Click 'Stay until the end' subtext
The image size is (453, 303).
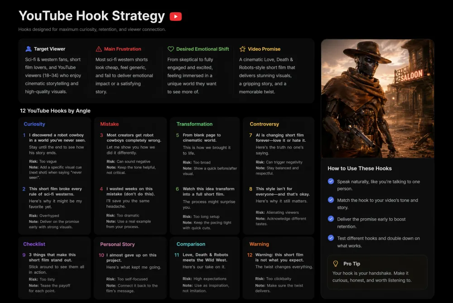click(56, 150)
